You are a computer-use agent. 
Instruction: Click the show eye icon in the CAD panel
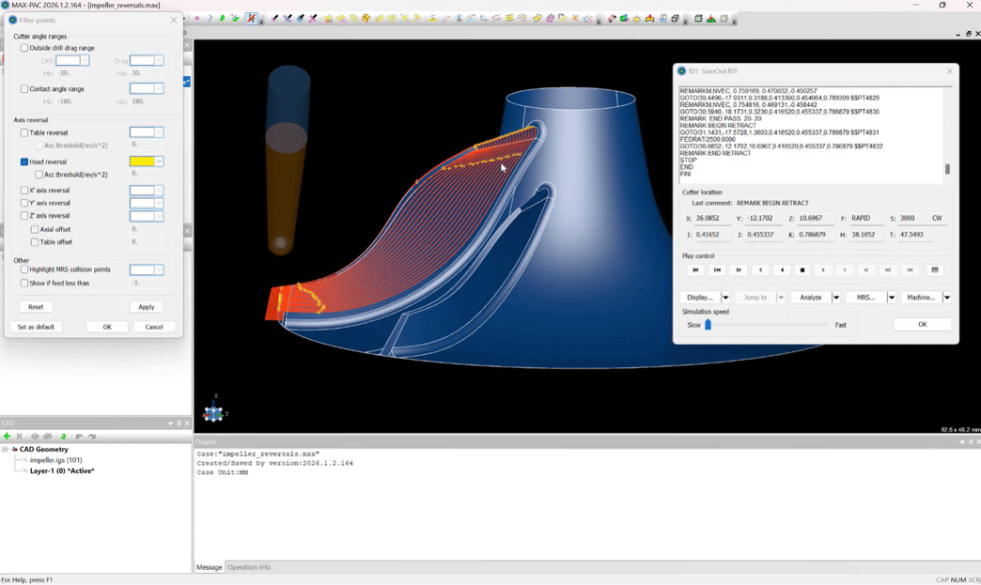[35, 437]
